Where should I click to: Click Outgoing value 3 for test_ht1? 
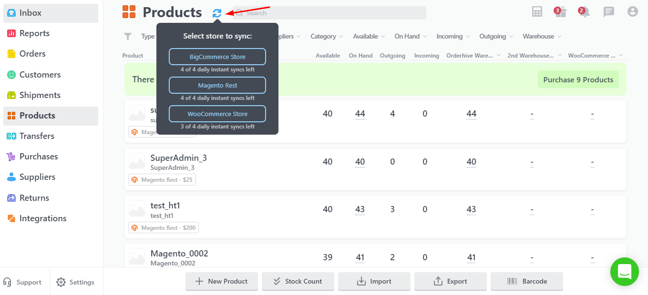(392, 209)
